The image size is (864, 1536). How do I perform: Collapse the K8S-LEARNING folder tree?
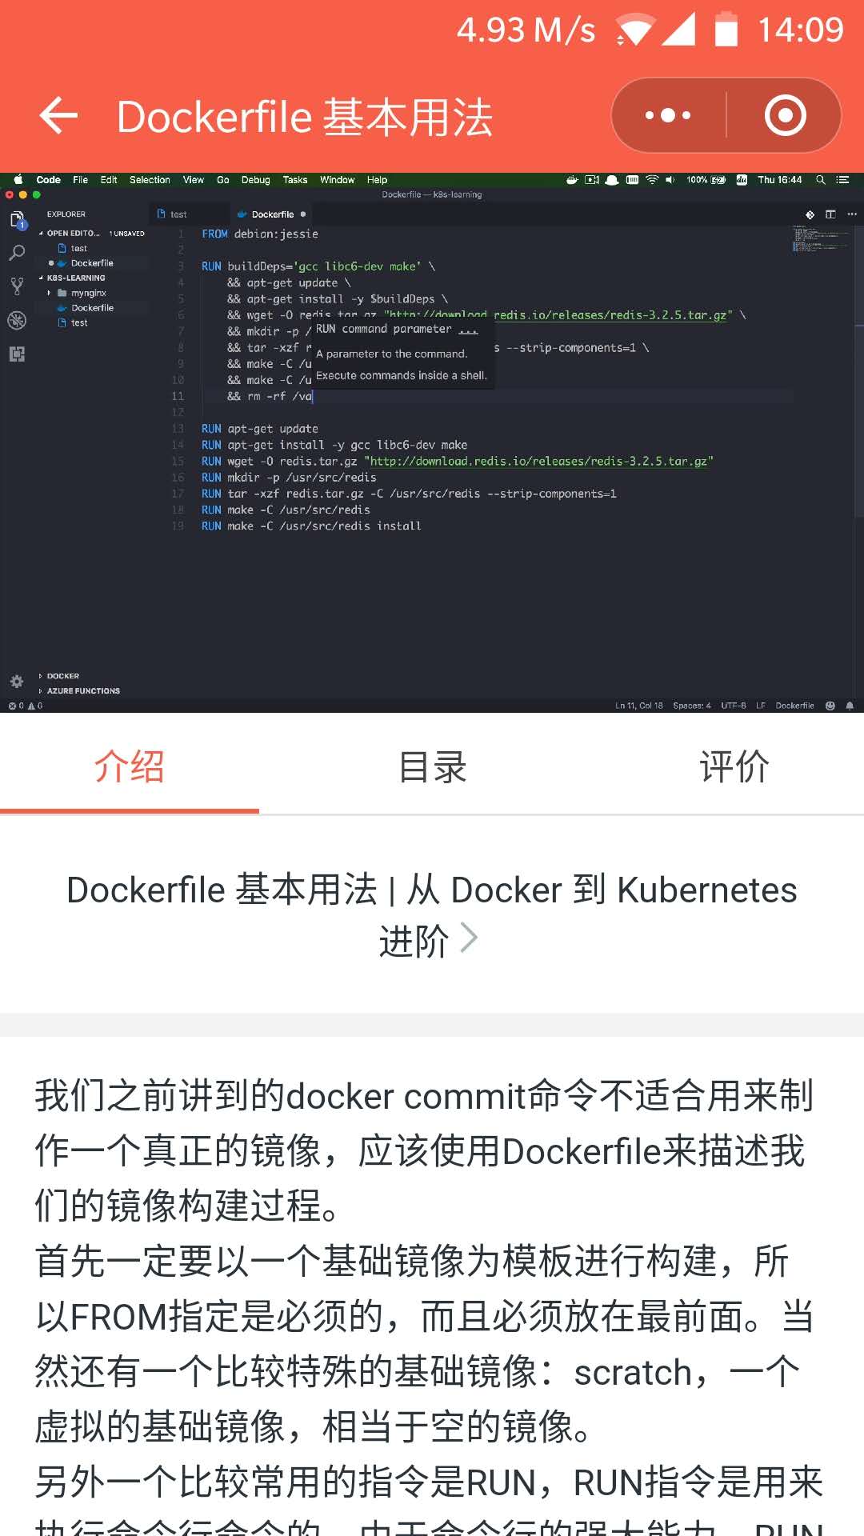75,278
